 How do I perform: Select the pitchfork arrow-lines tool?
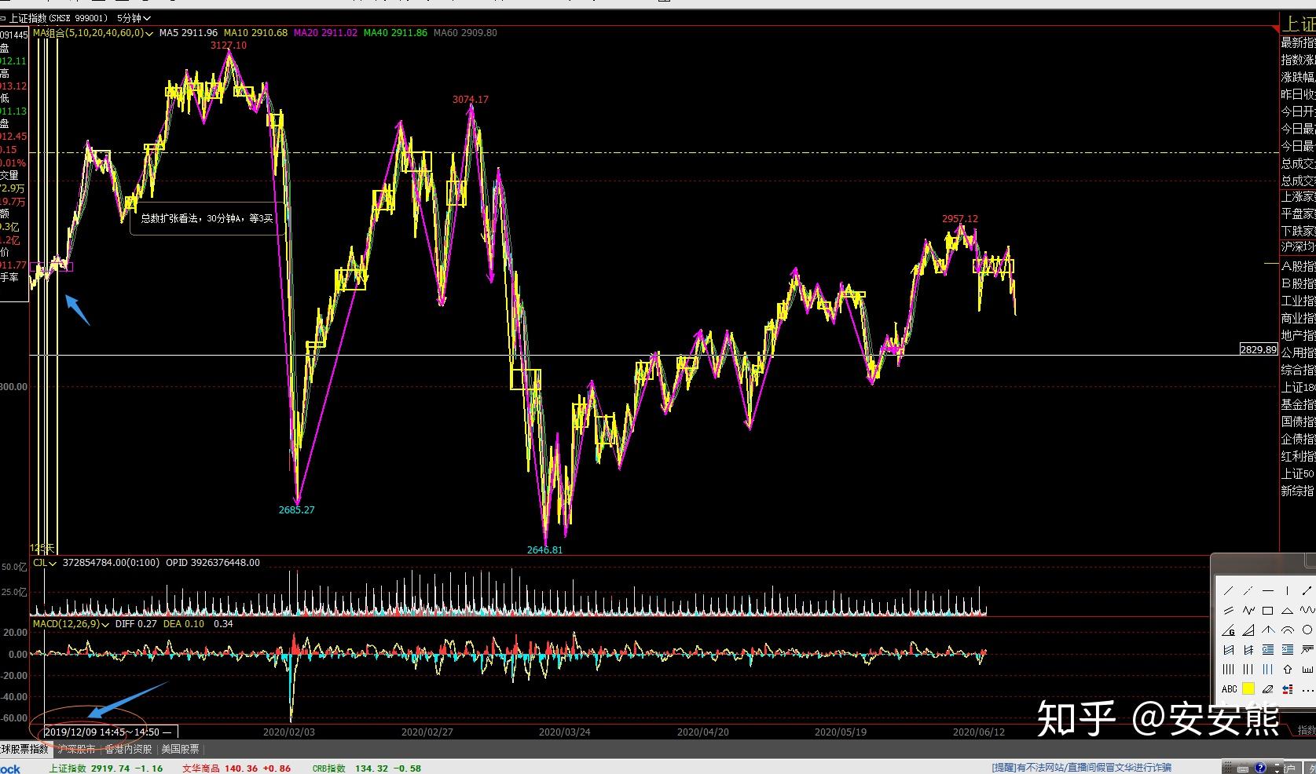[1268, 630]
